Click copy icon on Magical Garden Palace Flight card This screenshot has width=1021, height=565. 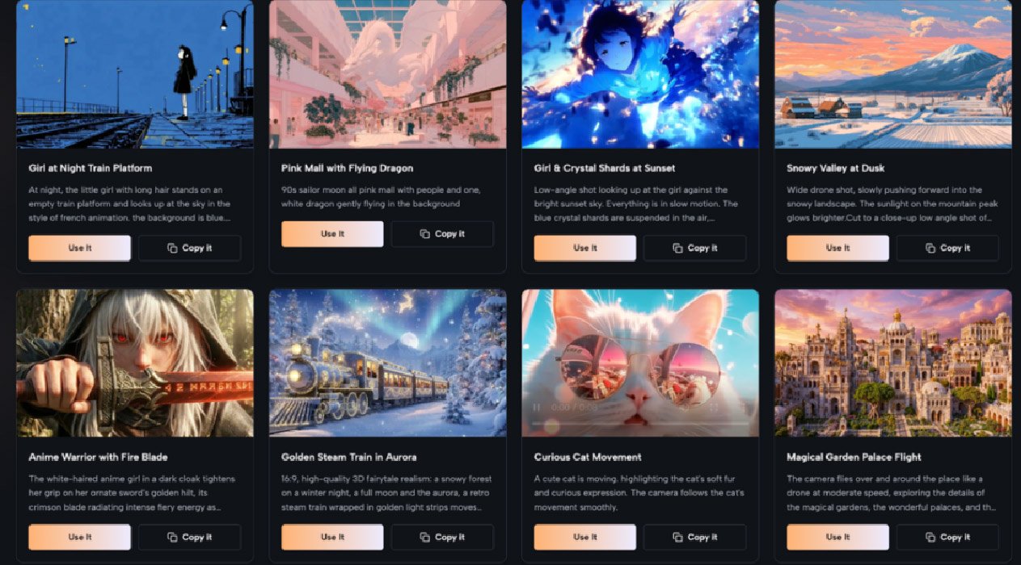(930, 537)
